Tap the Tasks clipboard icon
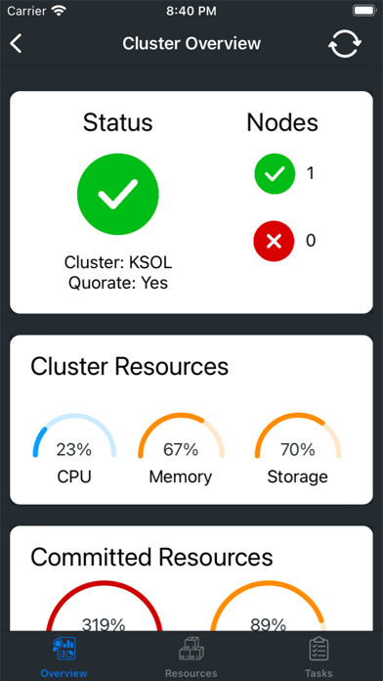The height and width of the screenshot is (681, 383). (x=319, y=649)
